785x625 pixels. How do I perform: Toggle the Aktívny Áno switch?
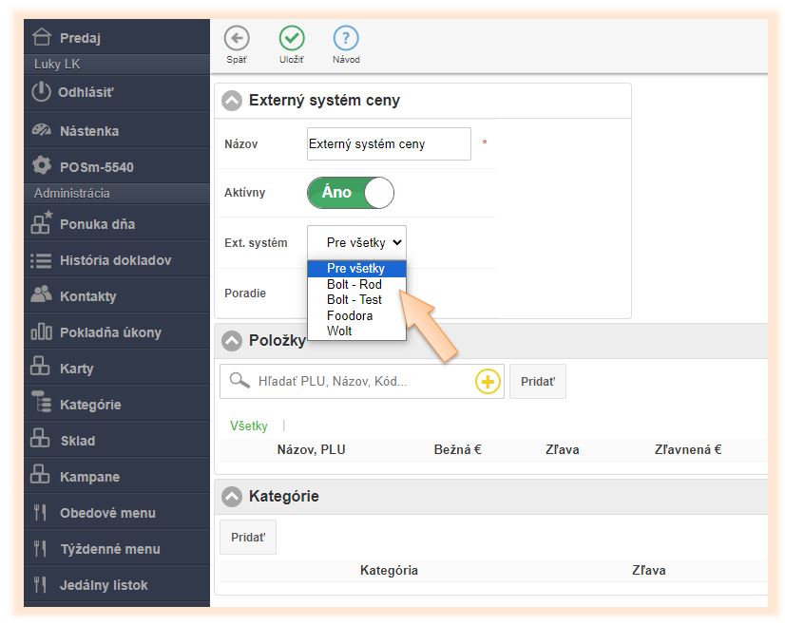click(x=350, y=193)
